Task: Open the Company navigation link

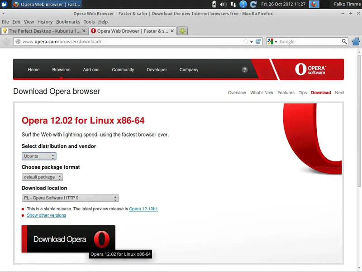Action: click(189, 70)
